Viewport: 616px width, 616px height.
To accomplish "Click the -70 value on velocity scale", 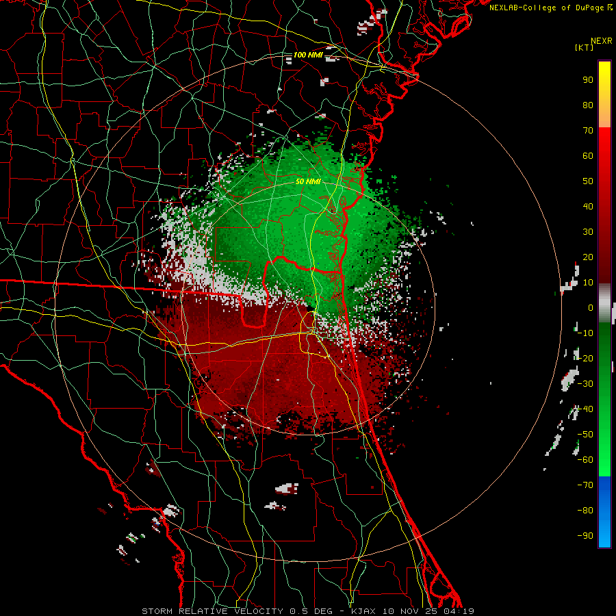I will [x=585, y=485].
